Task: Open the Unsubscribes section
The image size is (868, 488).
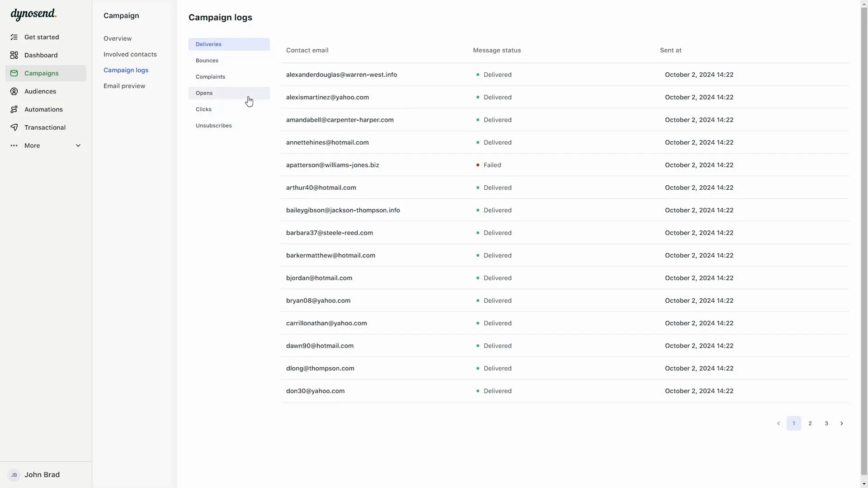Action: (213, 125)
